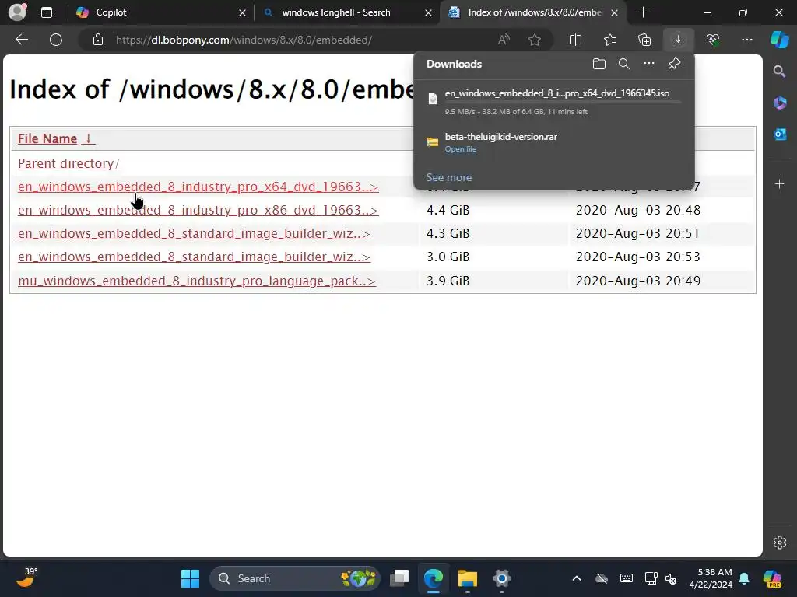Close the windows longhell Search tab
Screen dimensions: 797x597
(429, 12)
